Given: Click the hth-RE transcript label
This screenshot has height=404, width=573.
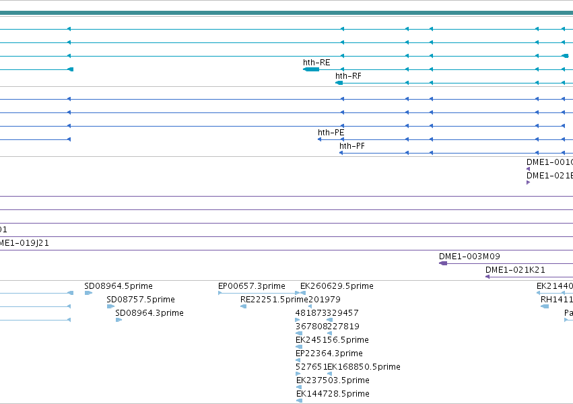Looking at the screenshot, I should (x=316, y=63).
